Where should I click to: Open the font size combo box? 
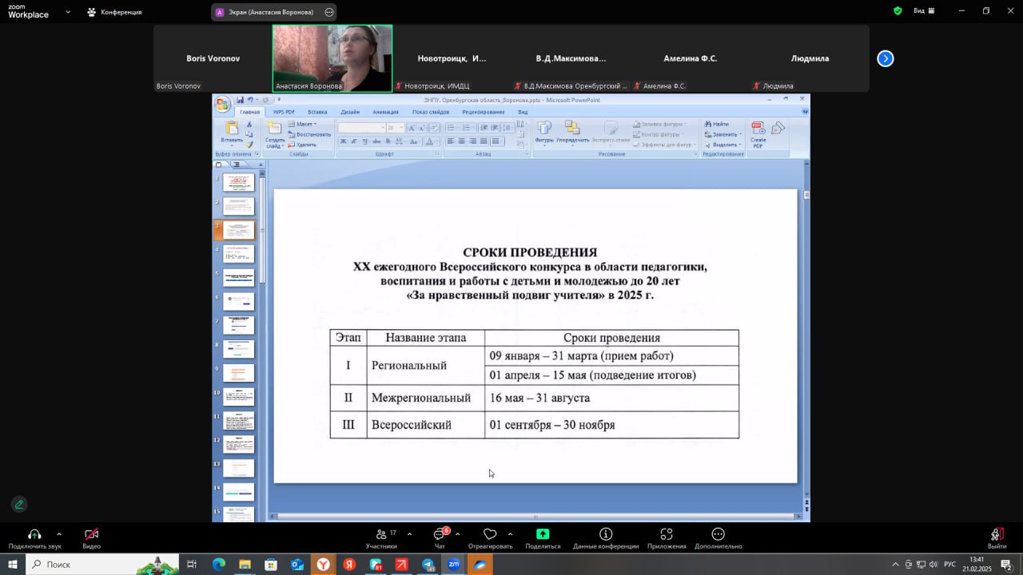pos(396,128)
